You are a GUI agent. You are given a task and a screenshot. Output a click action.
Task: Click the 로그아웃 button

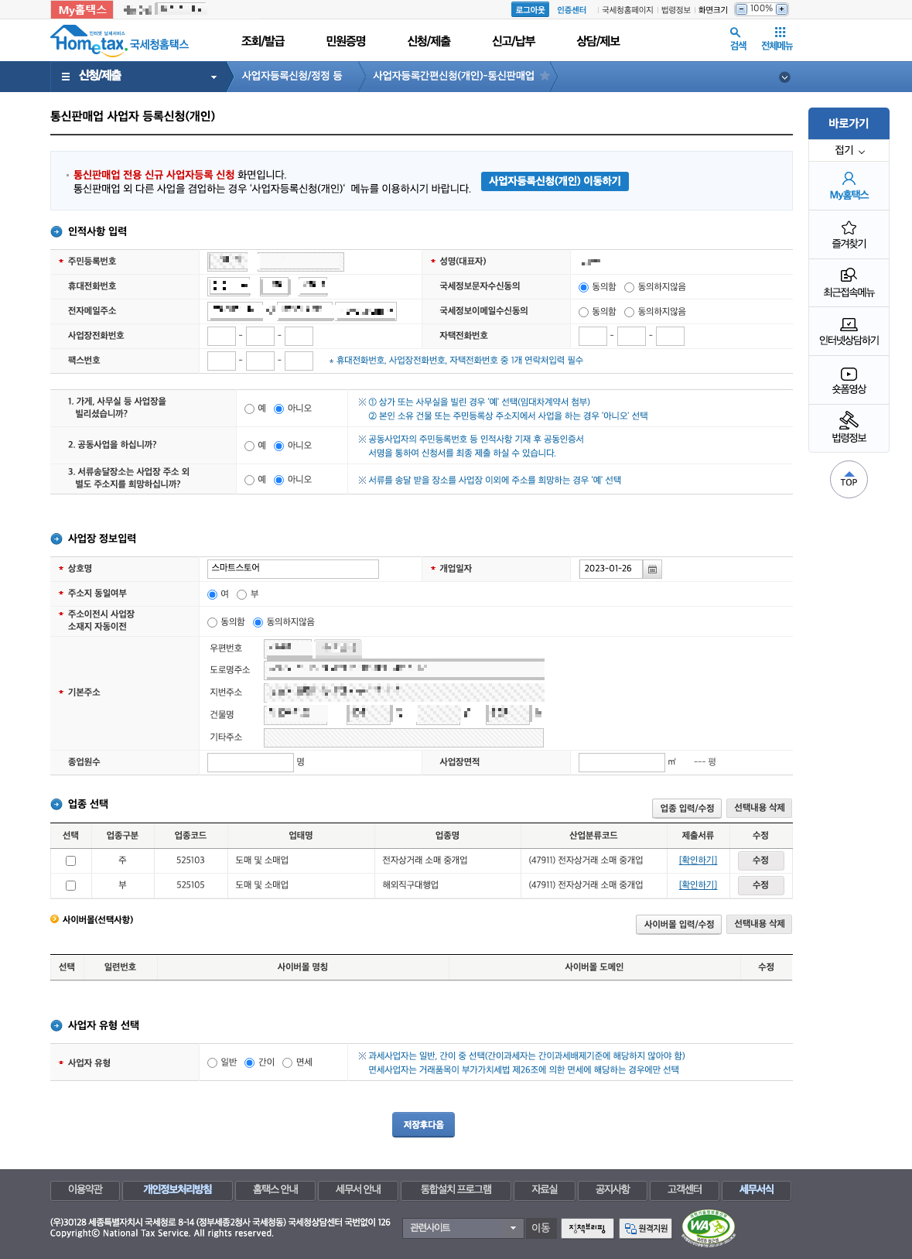[x=530, y=9]
